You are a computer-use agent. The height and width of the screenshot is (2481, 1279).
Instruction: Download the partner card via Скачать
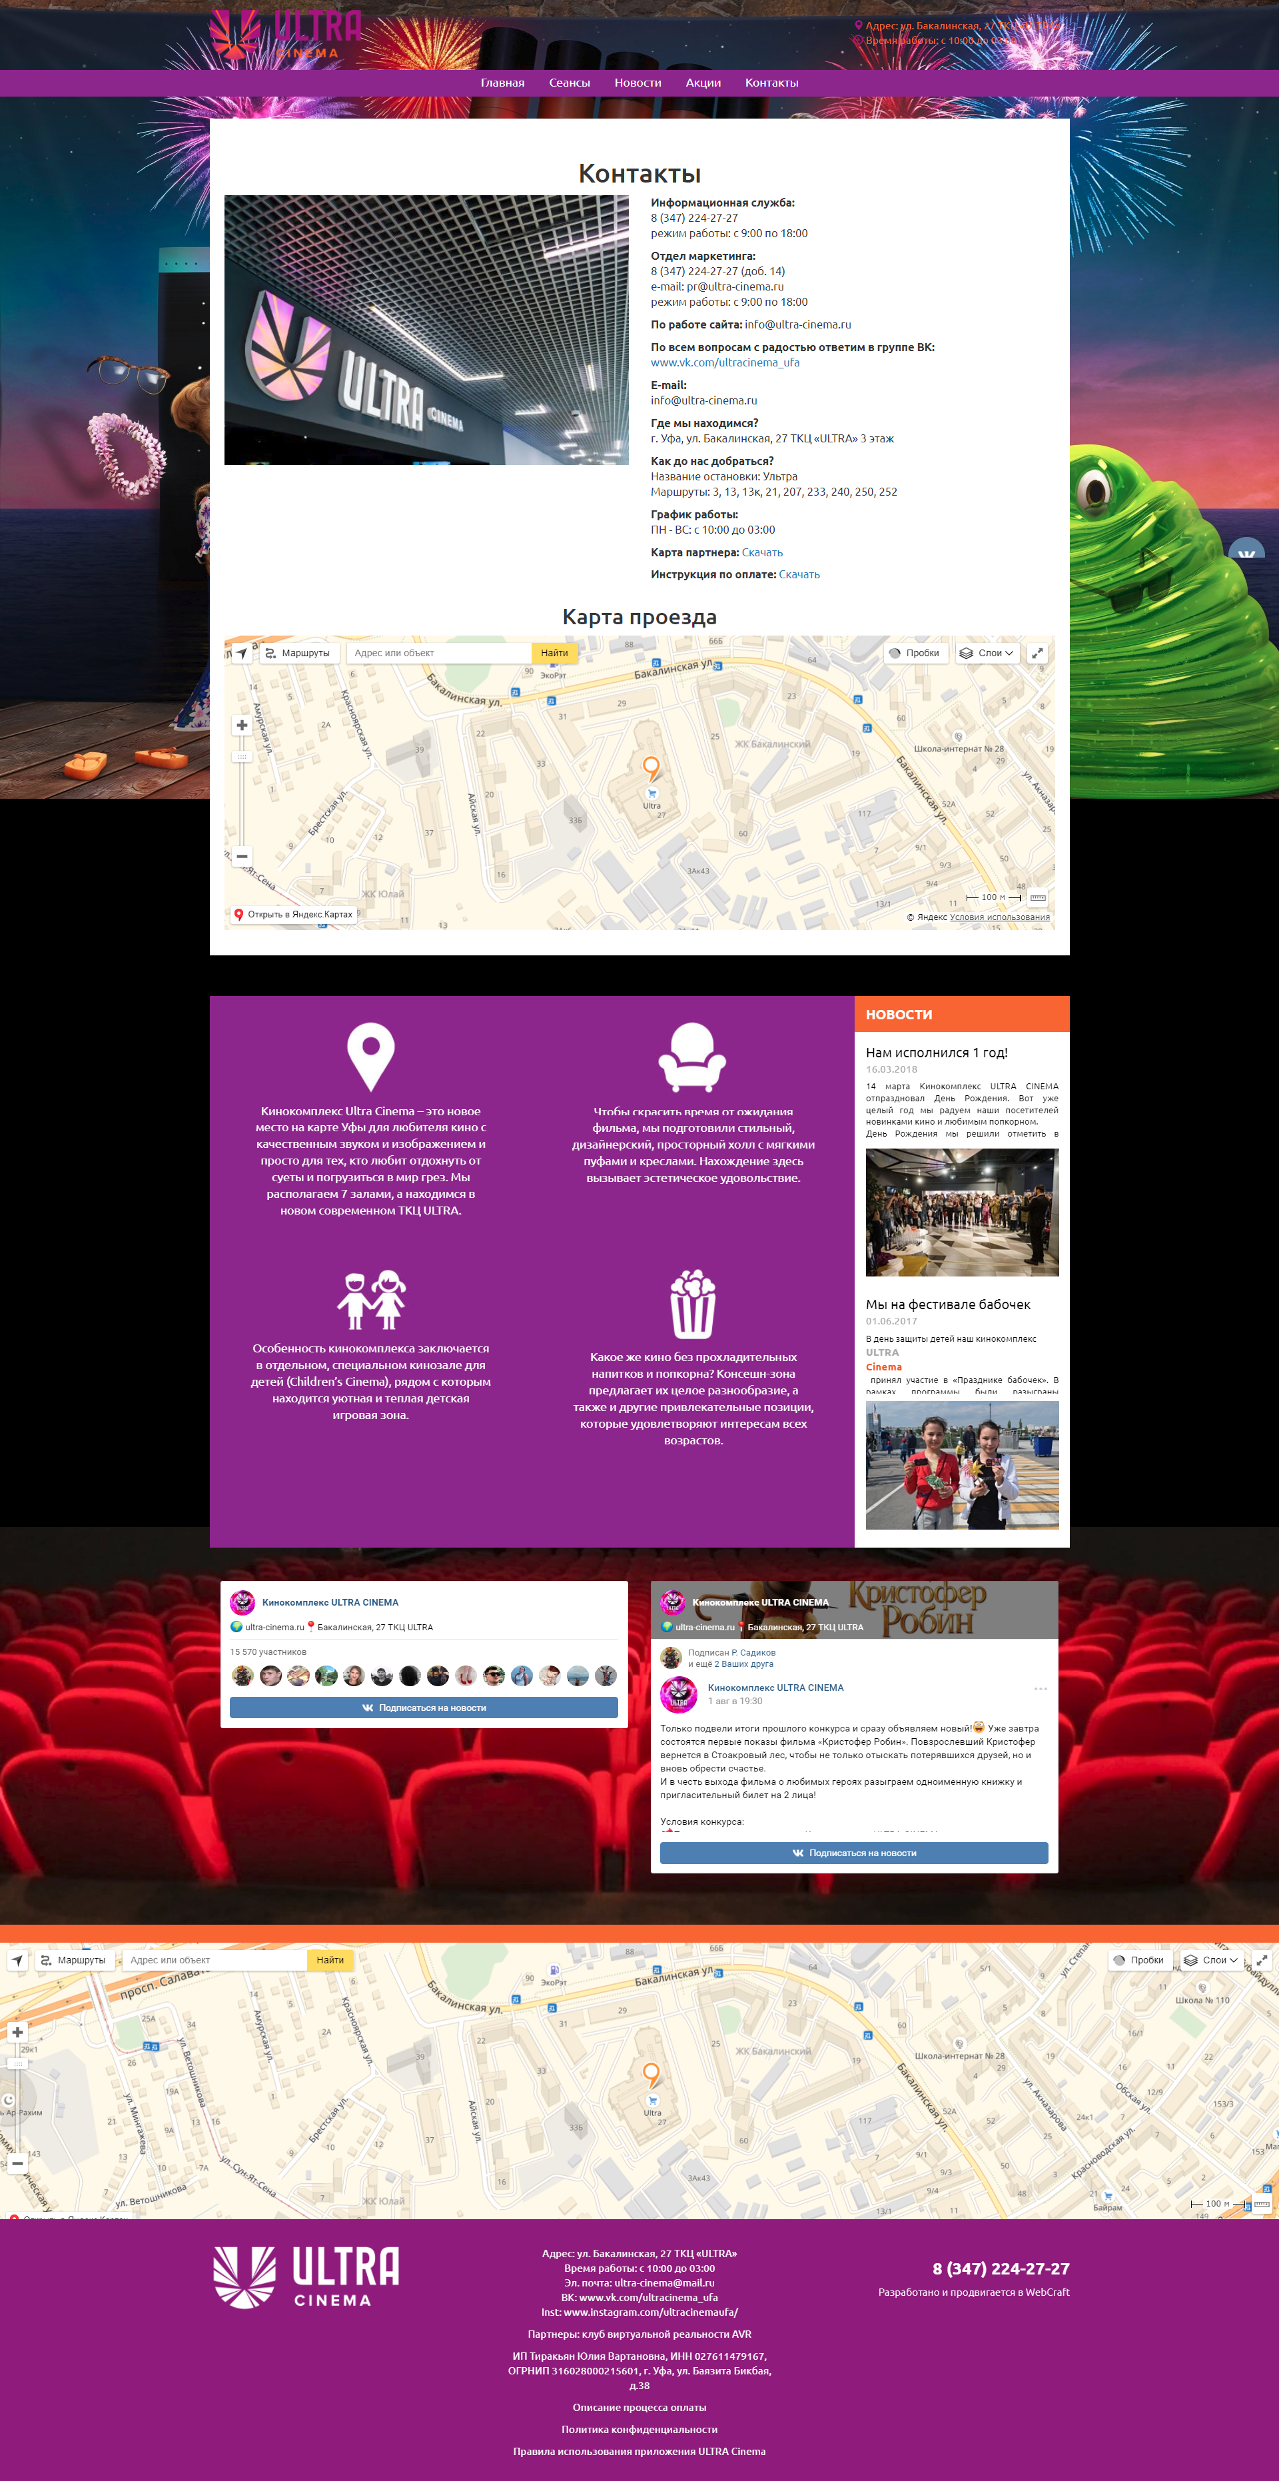(762, 553)
